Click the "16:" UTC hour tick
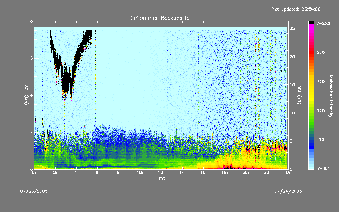The height and width of the screenshot is (212, 339). (x=203, y=173)
